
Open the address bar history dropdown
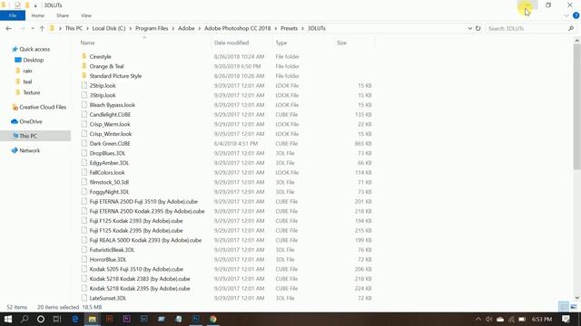click(x=470, y=28)
